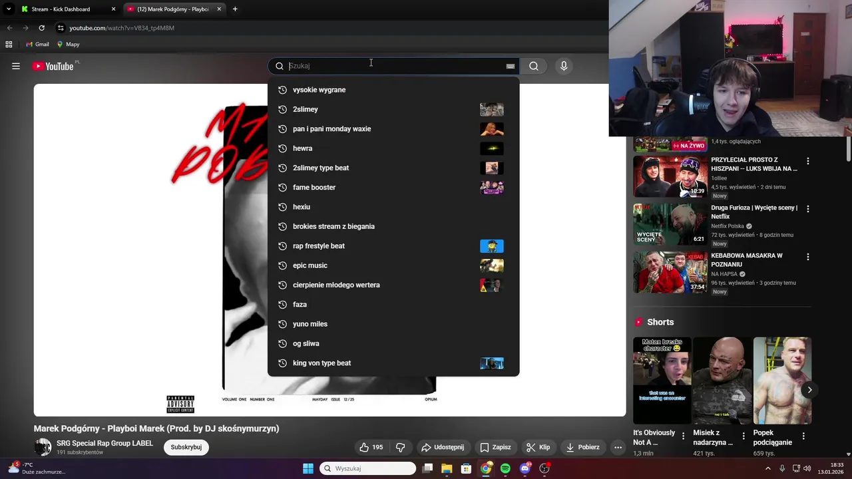This screenshot has height=479, width=852.
Task: Select the suggestion "vysokie wygrane"
Action: 393,90
